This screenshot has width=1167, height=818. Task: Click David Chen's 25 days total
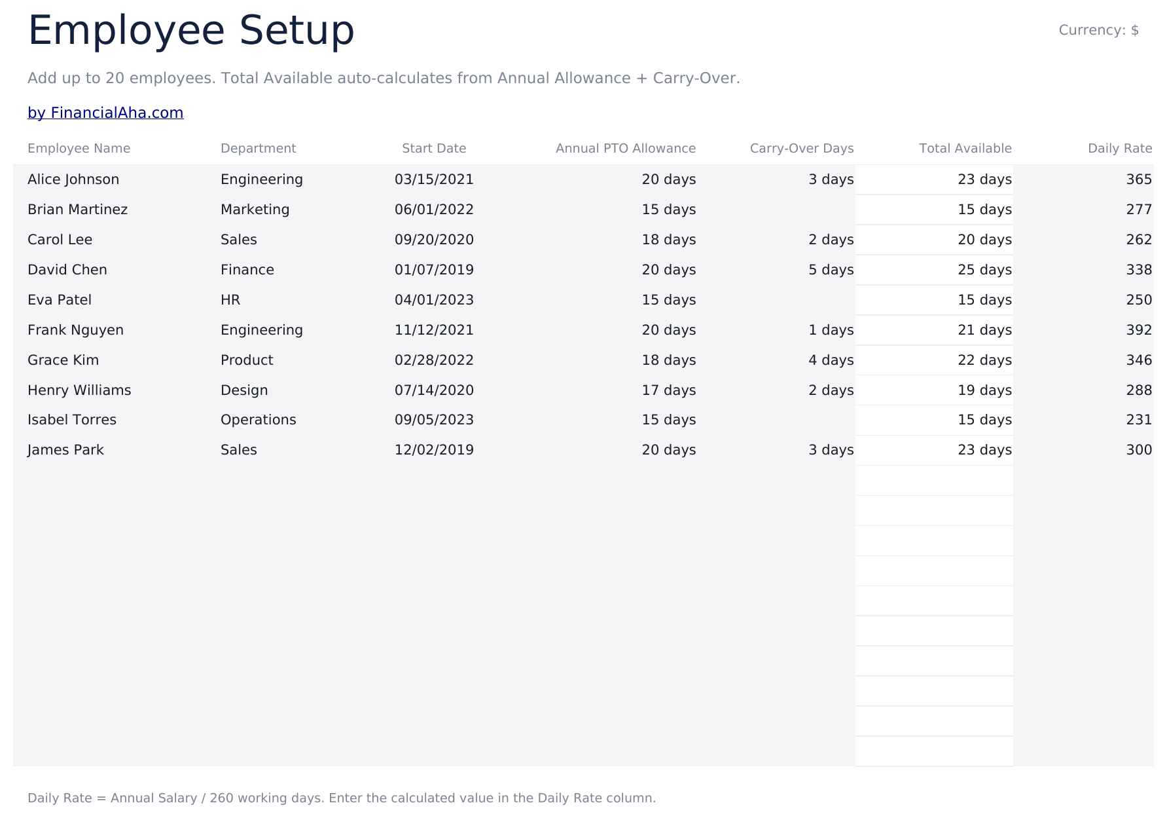[x=984, y=270]
